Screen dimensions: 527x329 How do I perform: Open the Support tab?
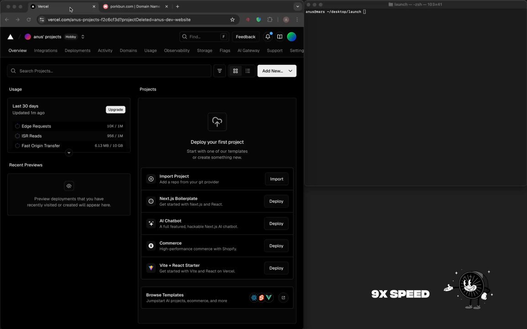point(274,50)
